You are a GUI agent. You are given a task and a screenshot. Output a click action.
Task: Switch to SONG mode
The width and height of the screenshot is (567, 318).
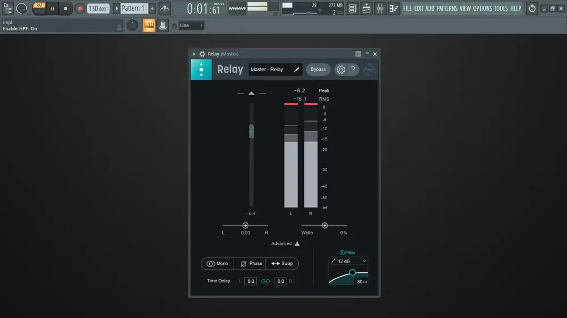pyautogui.click(x=39, y=11)
